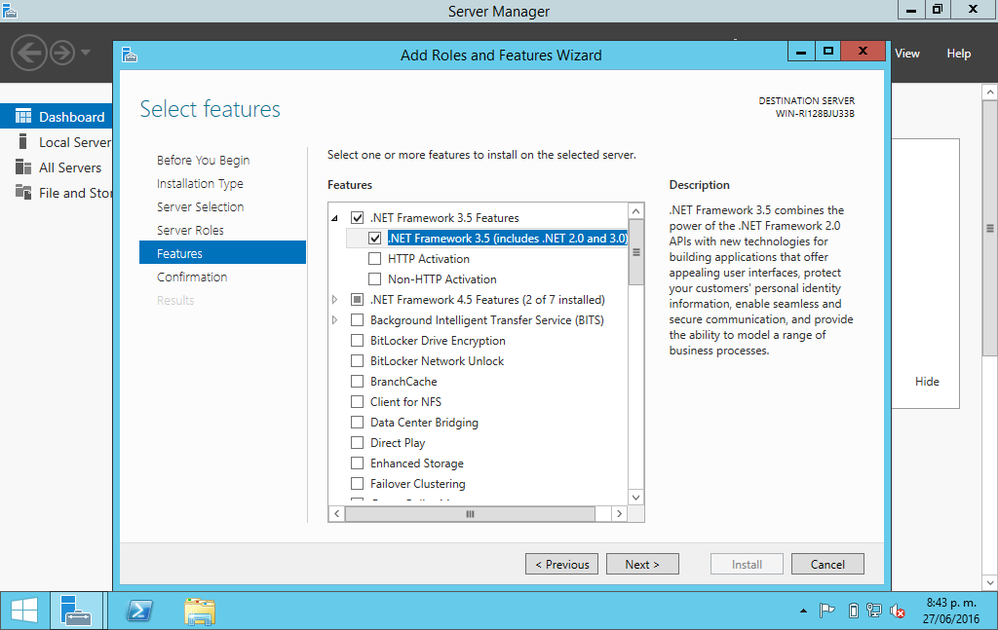
Task: Click the Select features heading
Action: 211,109
